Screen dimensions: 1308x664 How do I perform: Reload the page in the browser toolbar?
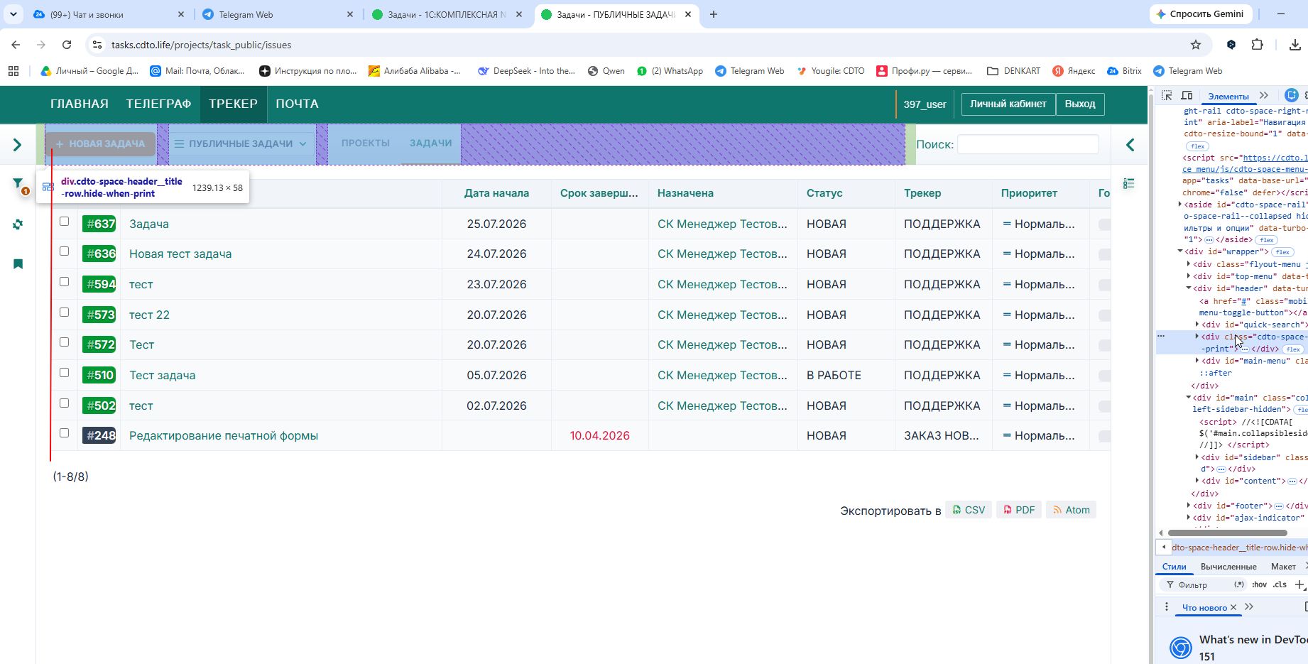(67, 45)
